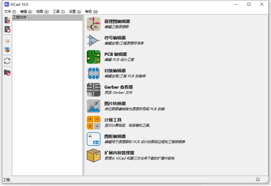271x186 pixels.
Task: Click the notifications bell in status bar
Action: [x=258, y=180]
